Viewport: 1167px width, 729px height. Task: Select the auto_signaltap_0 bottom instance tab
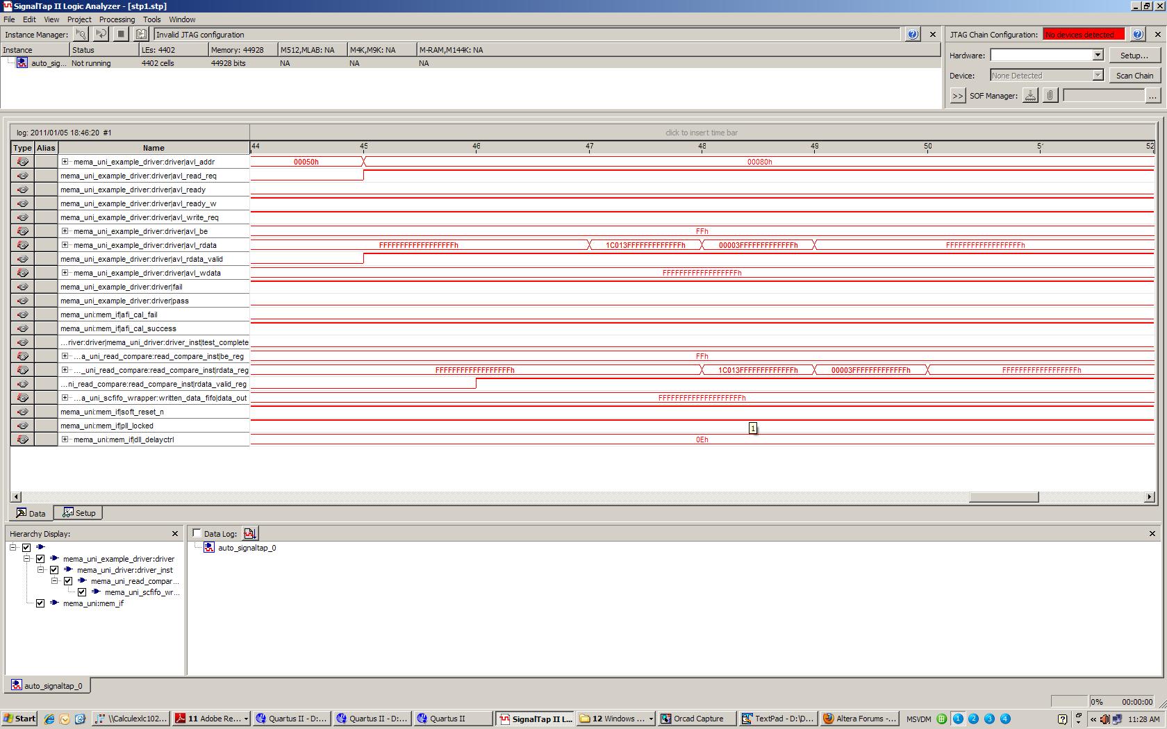click(48, 686)
